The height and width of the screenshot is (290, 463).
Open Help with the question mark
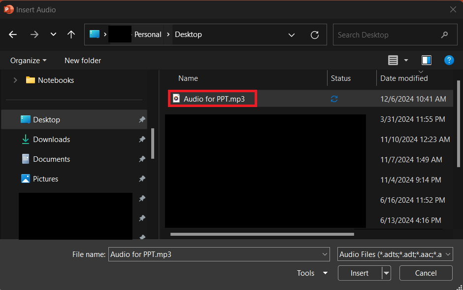tap(449, 60)
